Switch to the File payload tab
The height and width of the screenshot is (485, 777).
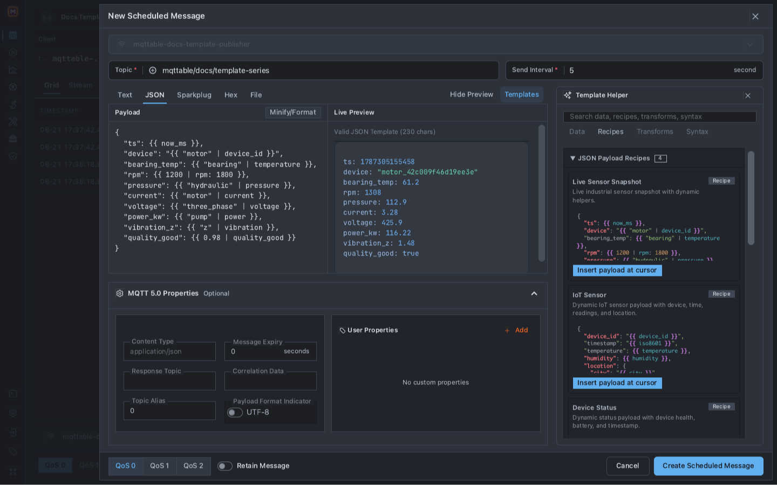[x=256, y=95]
